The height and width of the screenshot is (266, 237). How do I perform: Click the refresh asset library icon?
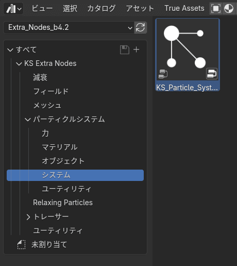(x=140, y=27)
